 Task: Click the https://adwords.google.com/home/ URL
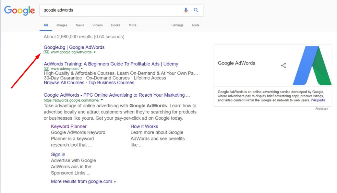tap(72, 100)
